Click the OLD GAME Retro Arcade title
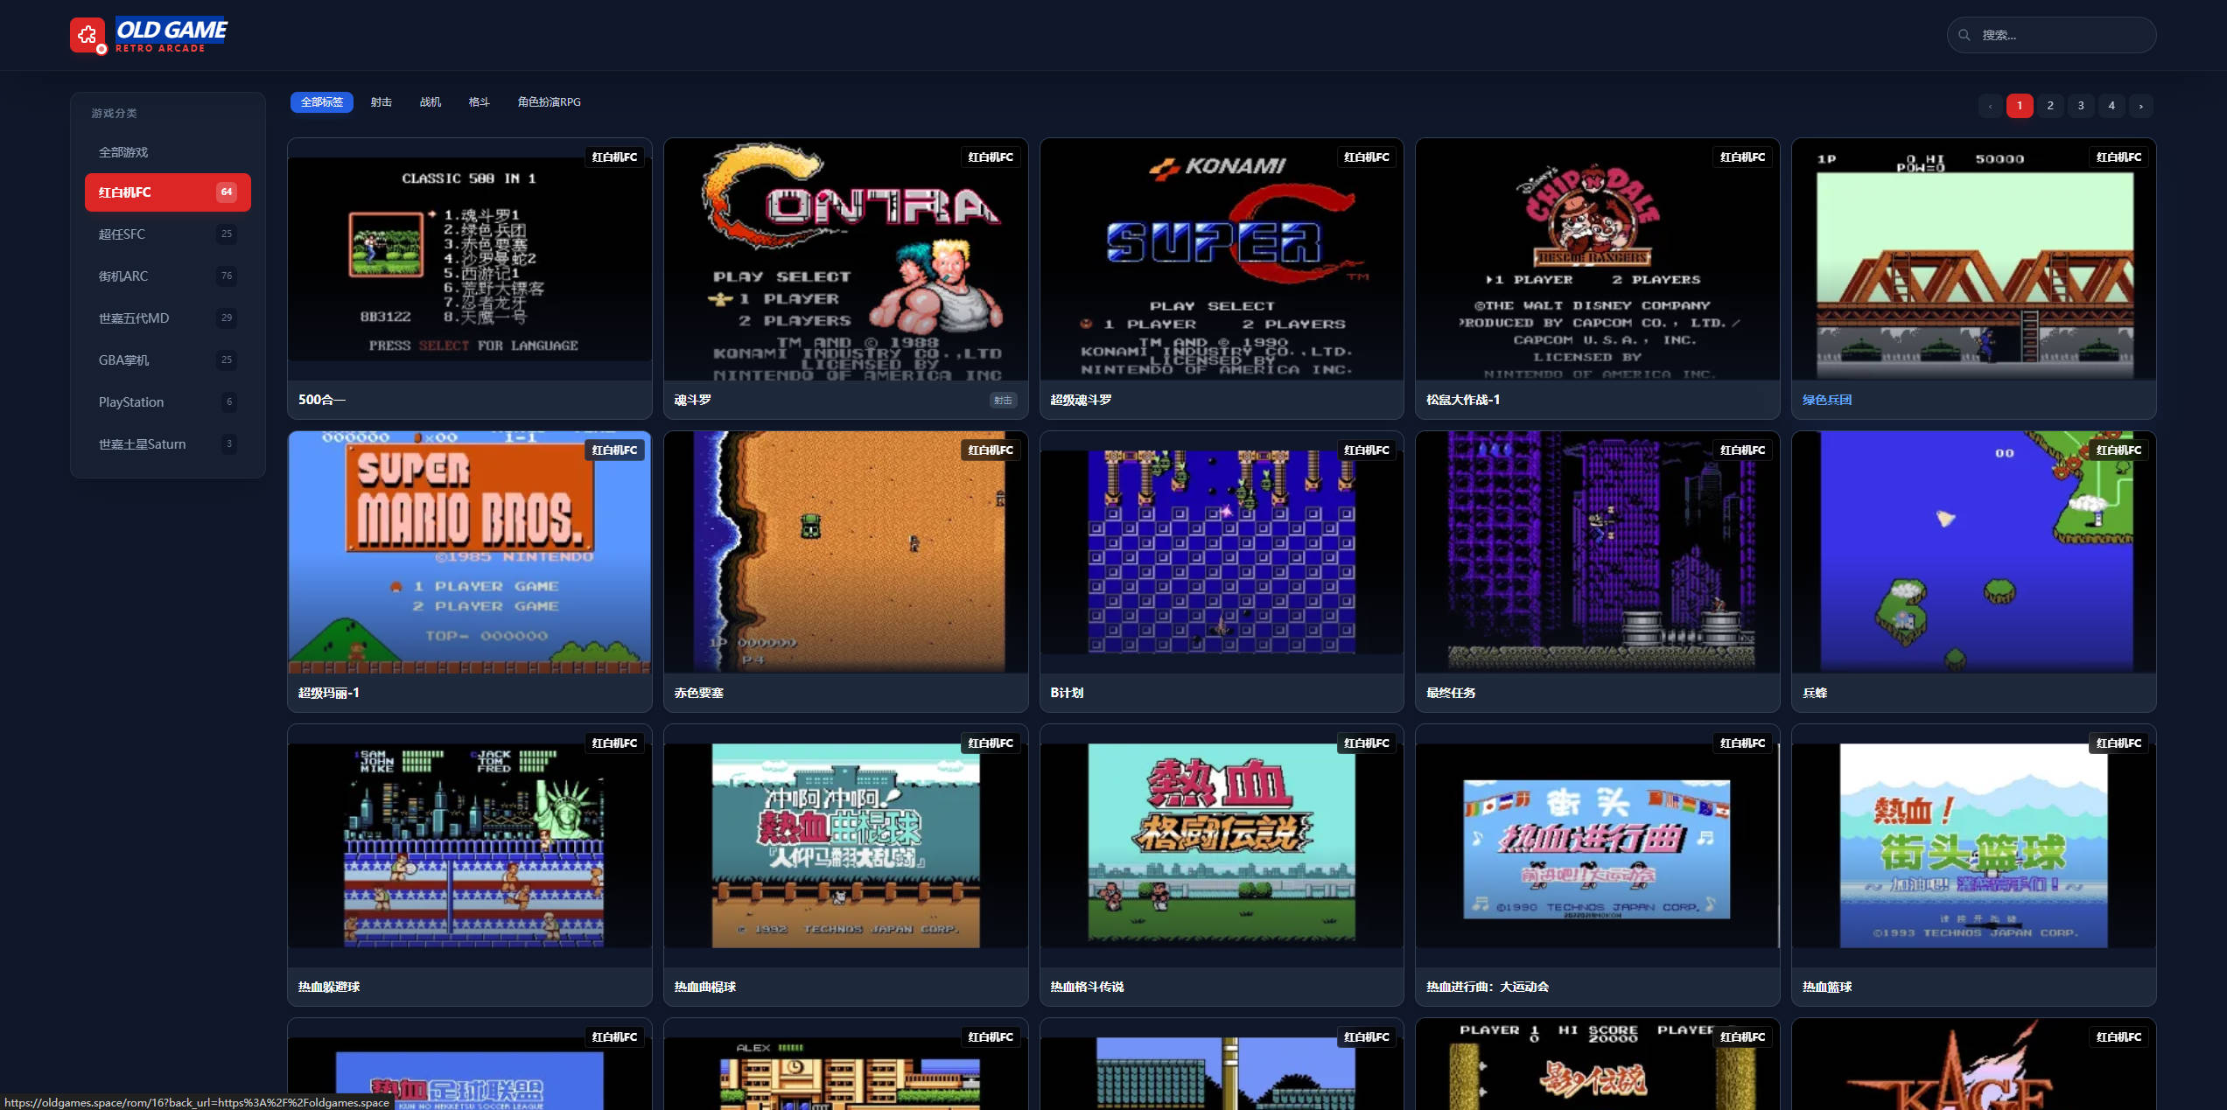Viewport: 2227px width, 1110px height. [x=172, y=36]
